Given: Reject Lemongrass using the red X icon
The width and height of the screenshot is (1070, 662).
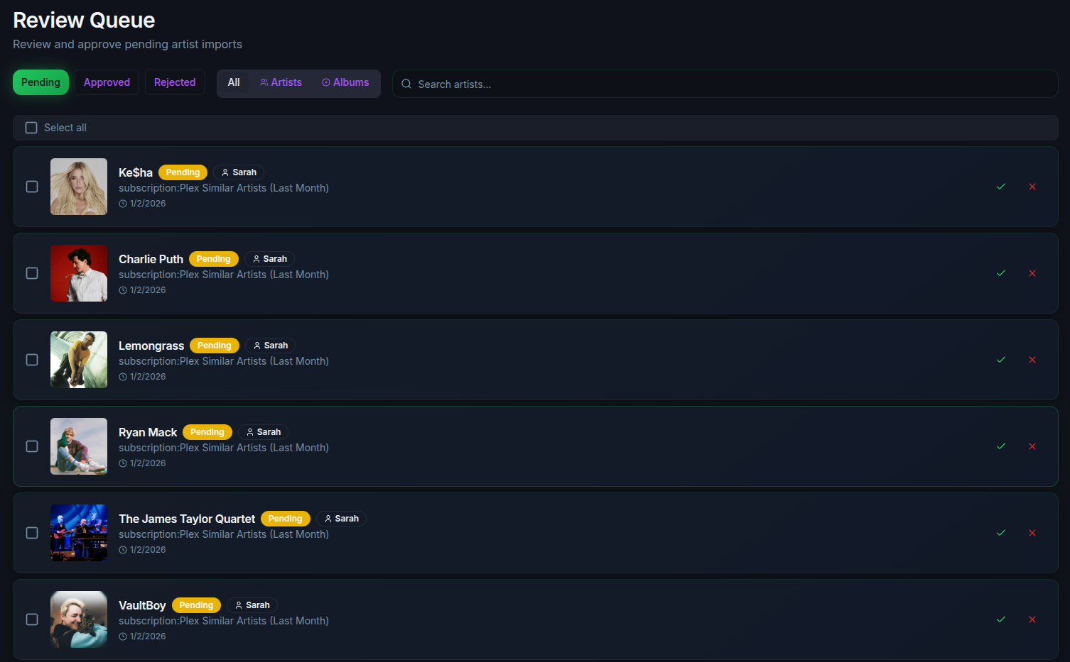Looking at the screenshot, I should tap(1032, 360).
